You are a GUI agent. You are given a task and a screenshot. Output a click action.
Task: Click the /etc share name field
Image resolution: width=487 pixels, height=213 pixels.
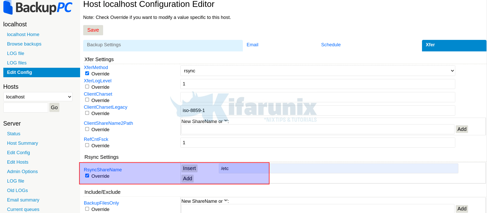click(338, 169)
